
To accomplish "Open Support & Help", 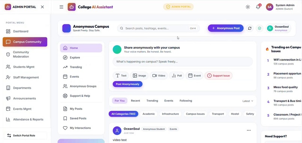I will coord(81,96).
